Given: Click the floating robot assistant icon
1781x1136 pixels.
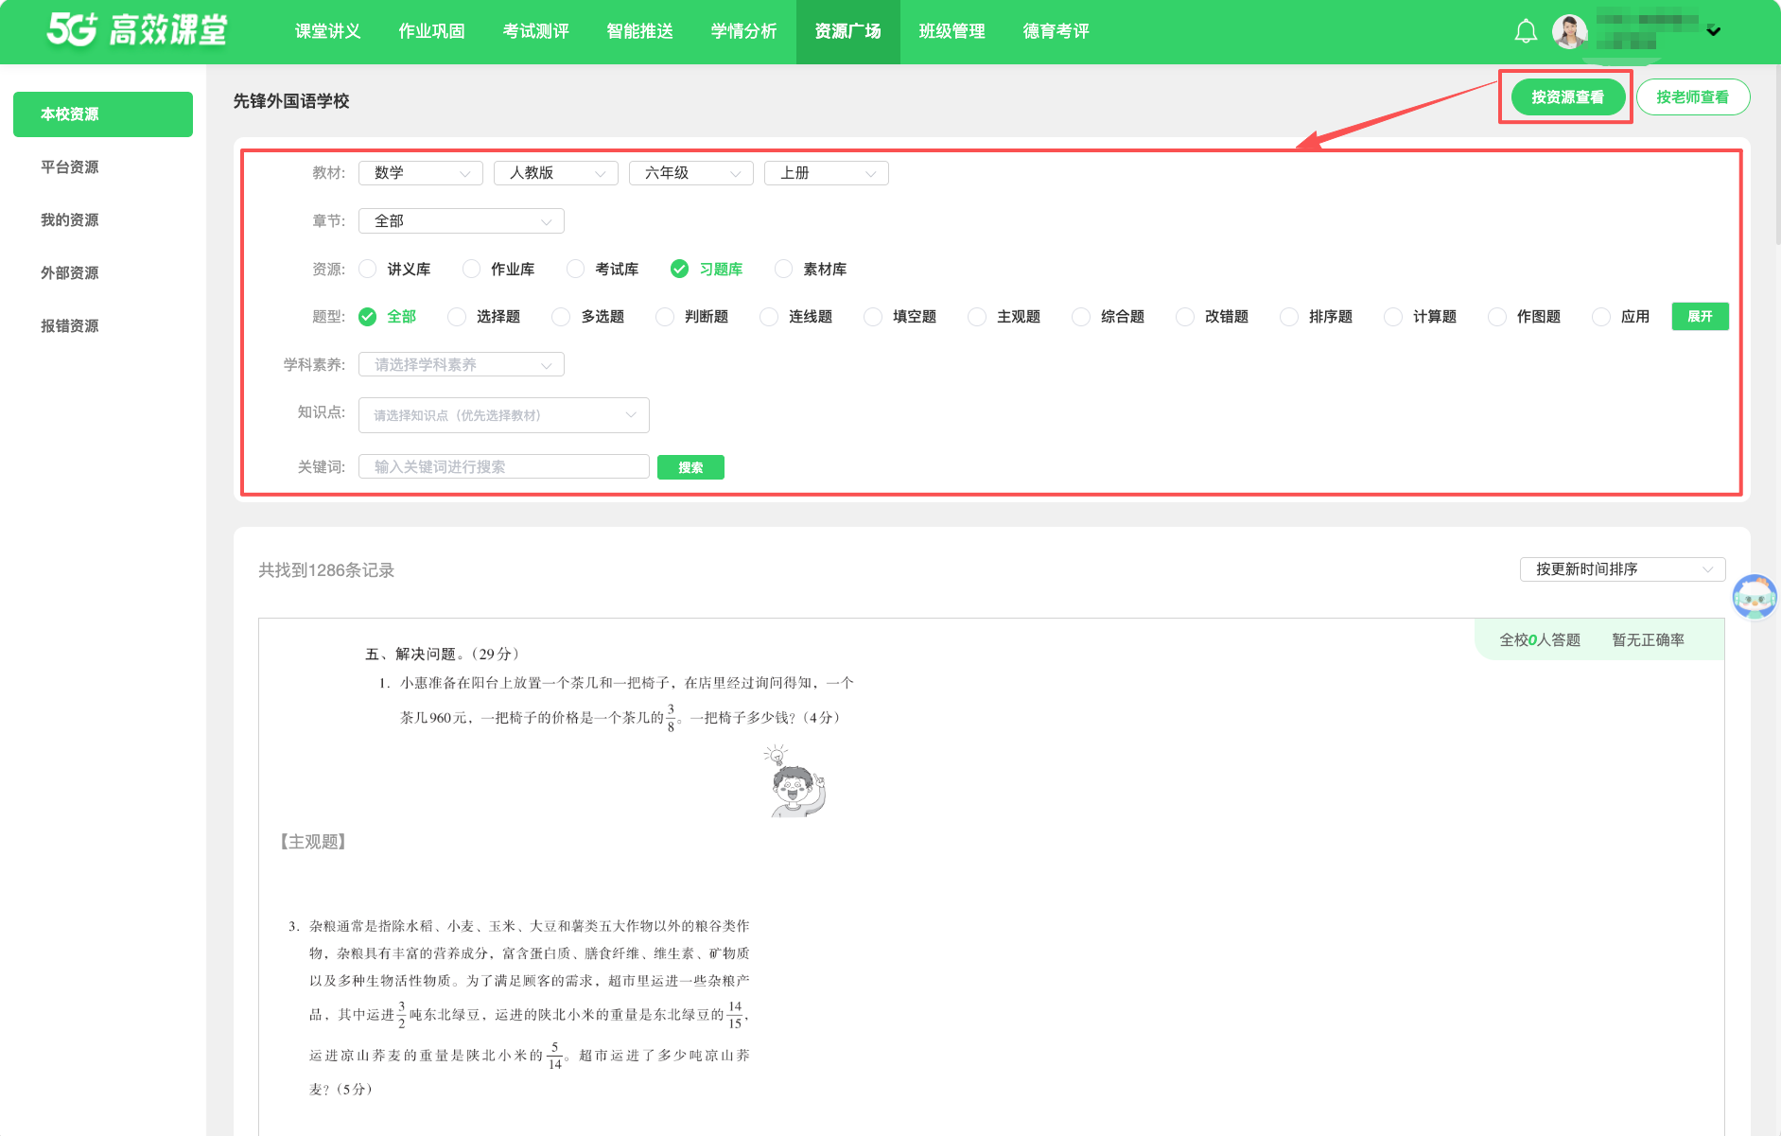Looking at the screenshot, I should point(1755,597).
